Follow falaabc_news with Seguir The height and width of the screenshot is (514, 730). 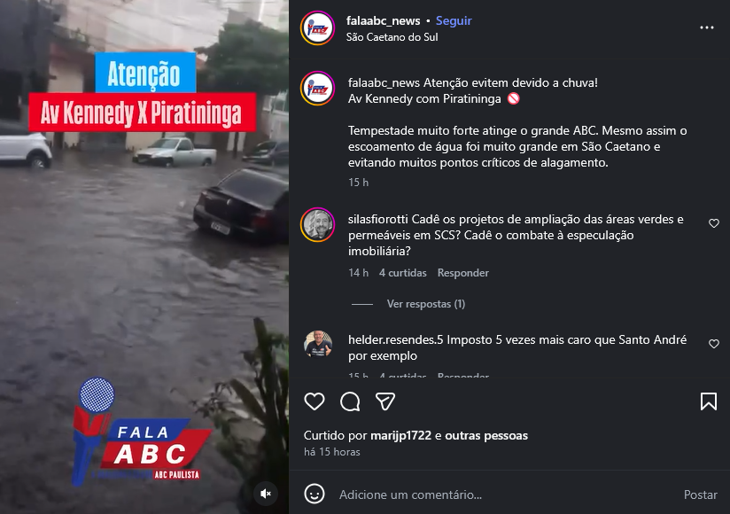click(454, 20)
